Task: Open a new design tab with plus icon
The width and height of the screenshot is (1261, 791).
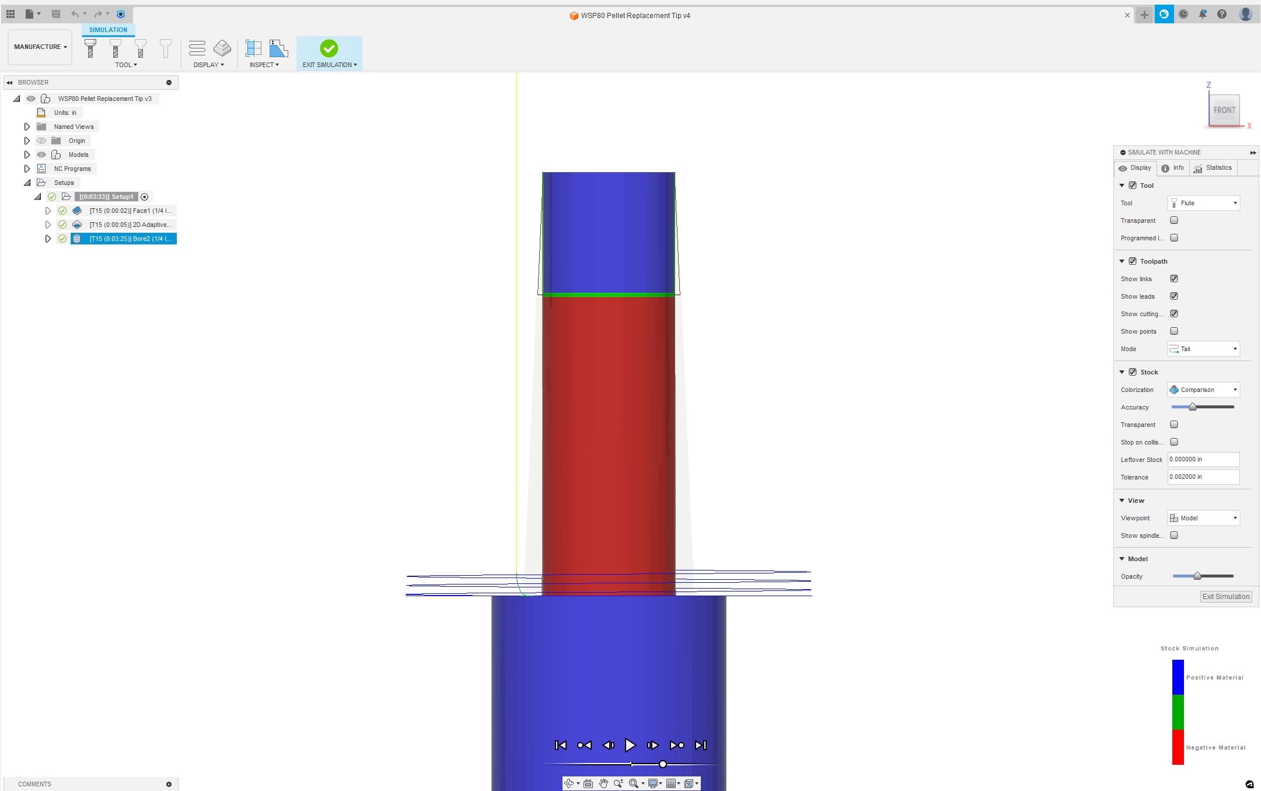Action: point(1144,15)
